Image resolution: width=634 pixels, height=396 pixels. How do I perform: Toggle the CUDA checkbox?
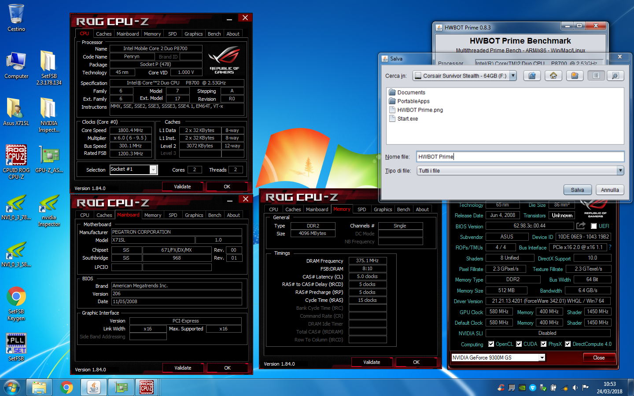519,344
